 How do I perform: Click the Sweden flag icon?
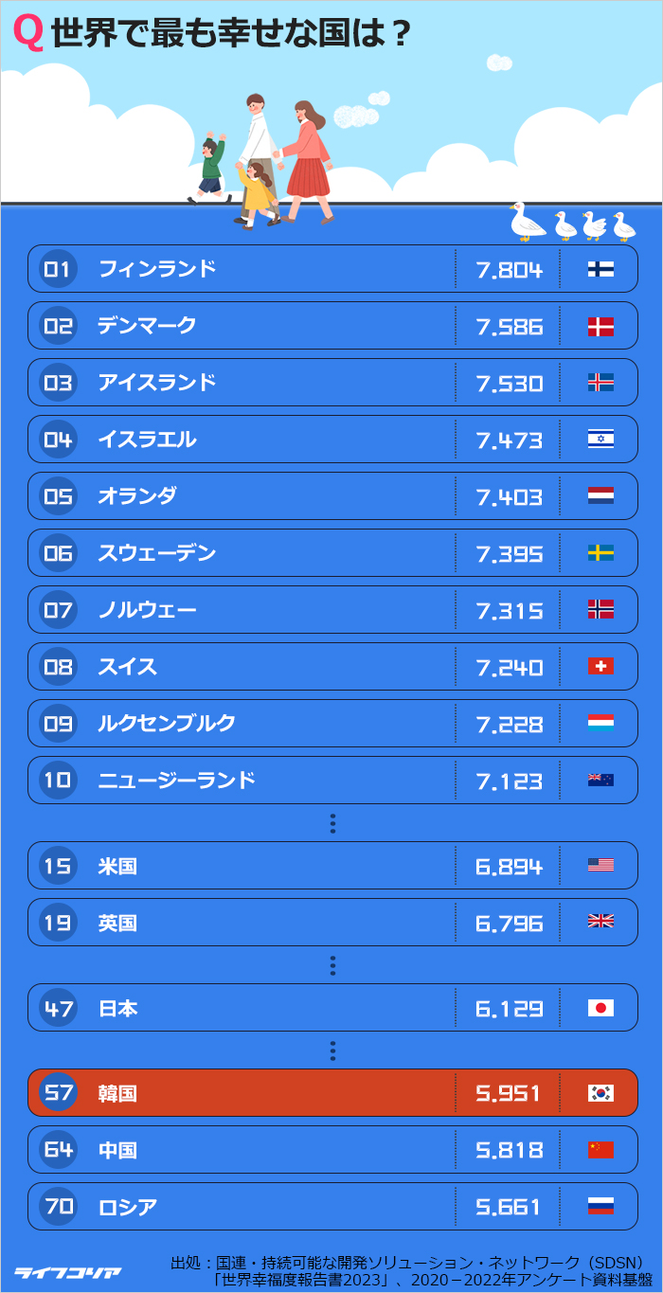point(600,553)
